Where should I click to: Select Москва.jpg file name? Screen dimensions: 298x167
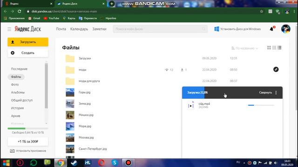(x=86, y=137)
